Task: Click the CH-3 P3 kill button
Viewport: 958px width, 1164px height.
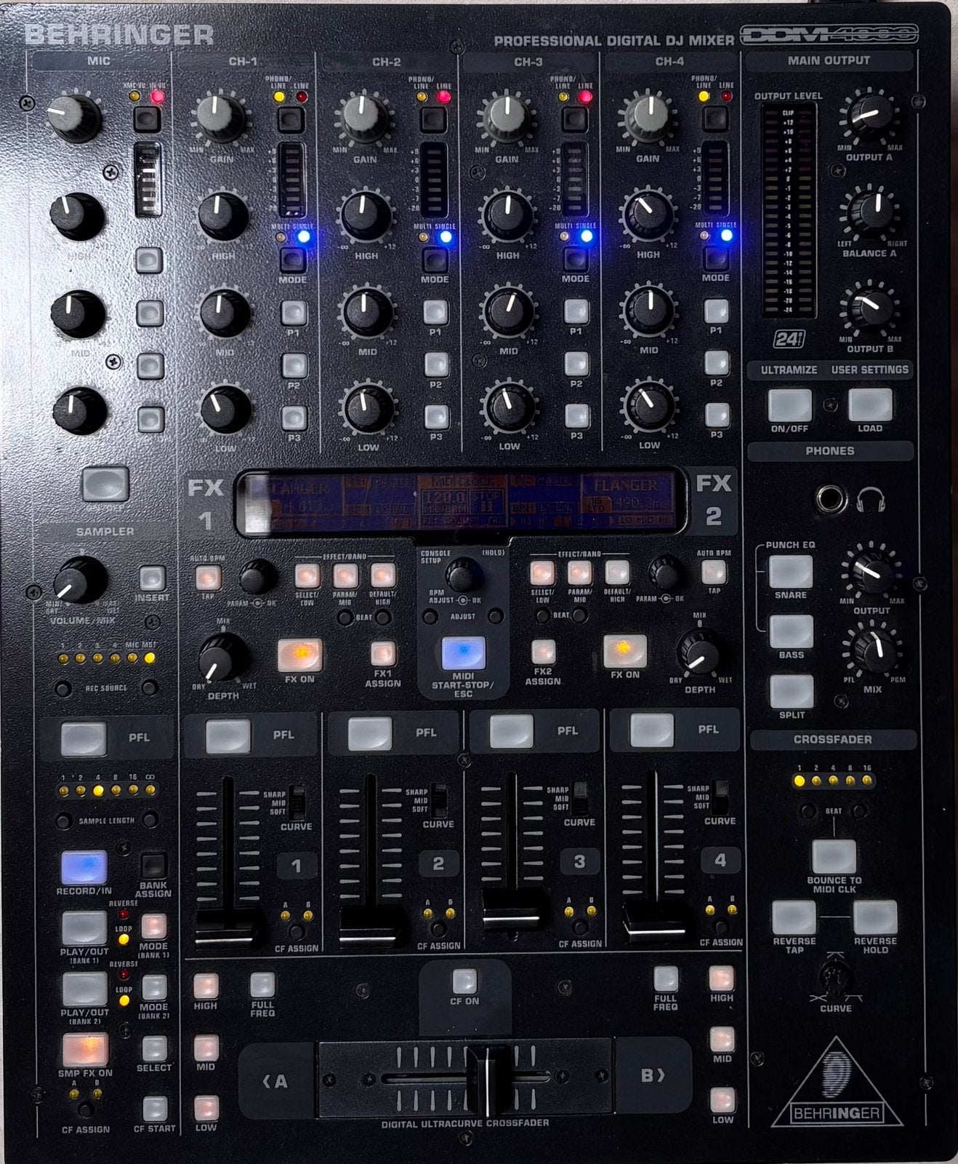Action: point(577,415)
